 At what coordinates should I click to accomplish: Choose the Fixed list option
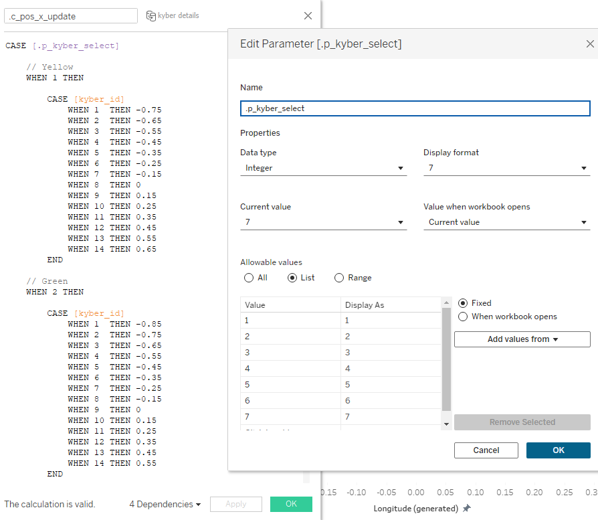click(463, 303)
